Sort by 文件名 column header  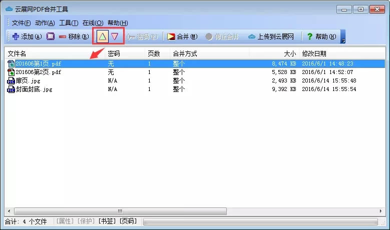point(55,53)
